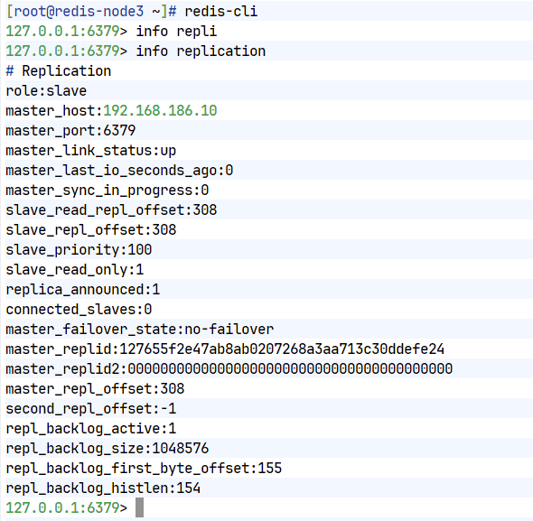
Task: Click the master_replid hash value line
Action: pos(225,349)
